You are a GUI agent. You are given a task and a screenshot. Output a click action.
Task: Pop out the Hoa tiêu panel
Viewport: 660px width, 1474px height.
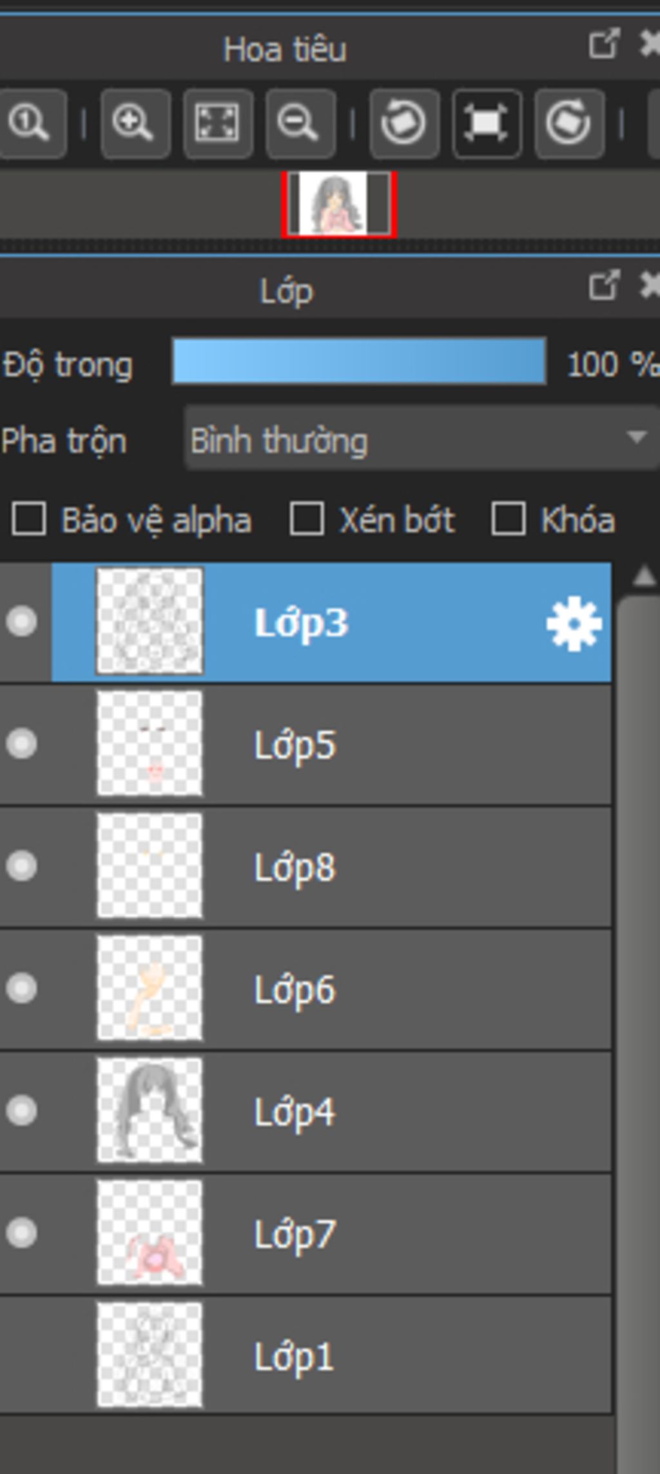604,45
